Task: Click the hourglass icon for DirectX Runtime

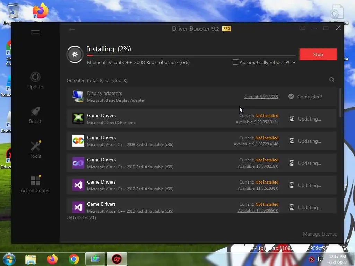Action: pyautogui.click(x=292, y=118)
